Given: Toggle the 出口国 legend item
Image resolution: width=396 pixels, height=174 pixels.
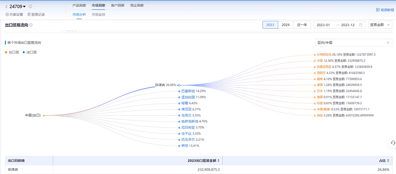Looking at the screenshot, I should (12, 52).
